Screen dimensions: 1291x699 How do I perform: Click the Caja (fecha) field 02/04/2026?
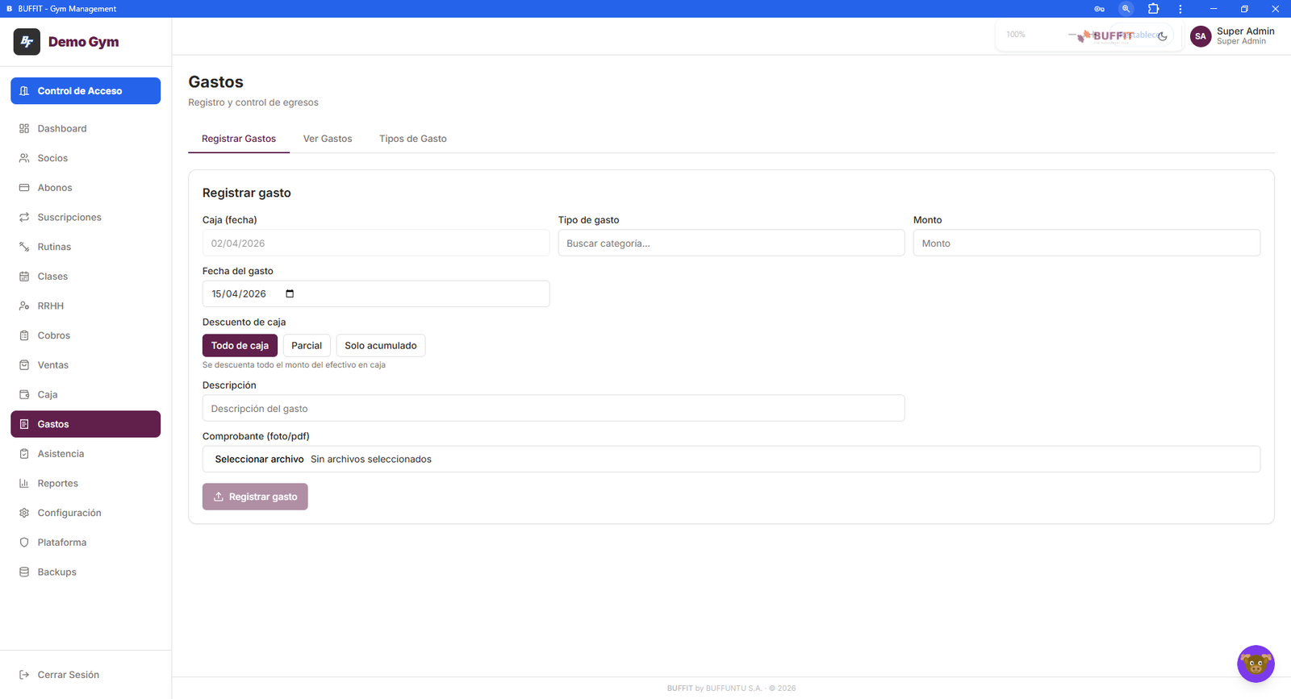click(x=376, y=243)
